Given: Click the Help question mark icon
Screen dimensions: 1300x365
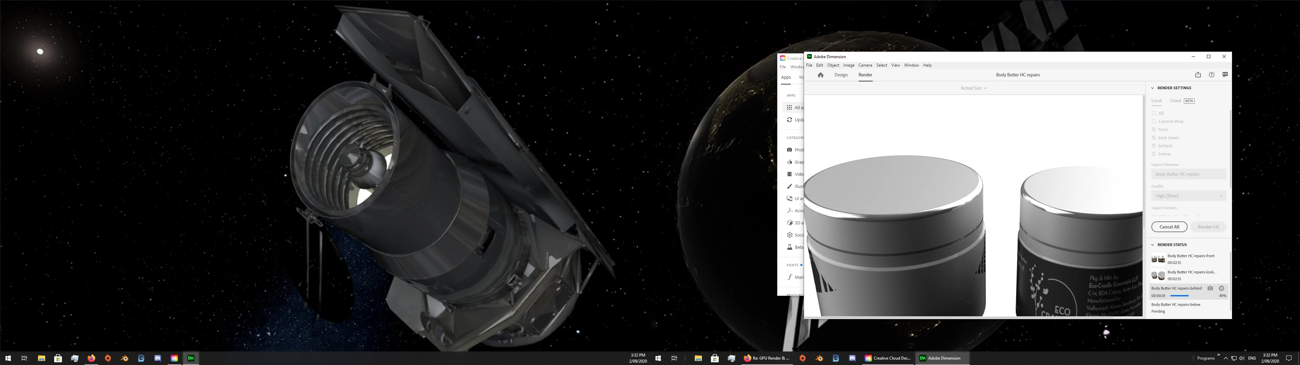Looking at the screenshot, I should pyautogui.click(x=1212, y=75).
